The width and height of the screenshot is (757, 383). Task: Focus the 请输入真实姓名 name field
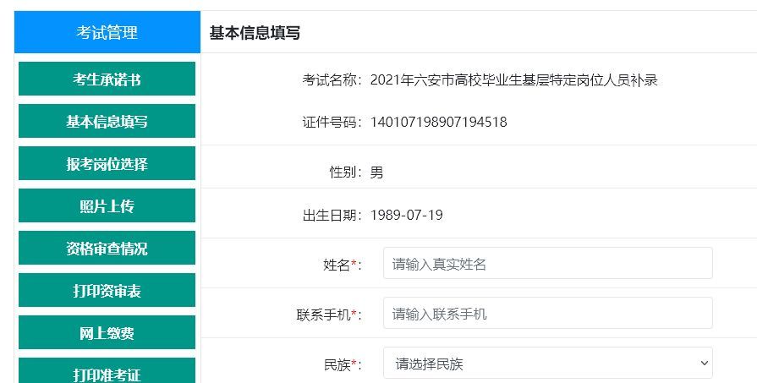[547, 264]
